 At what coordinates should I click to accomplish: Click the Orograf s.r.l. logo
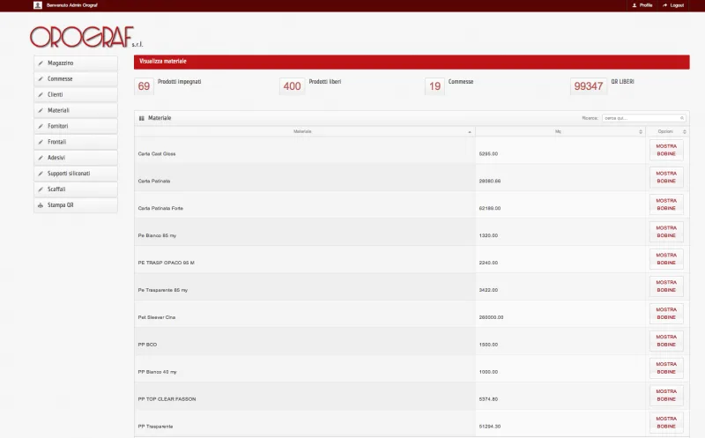[86, 37]
